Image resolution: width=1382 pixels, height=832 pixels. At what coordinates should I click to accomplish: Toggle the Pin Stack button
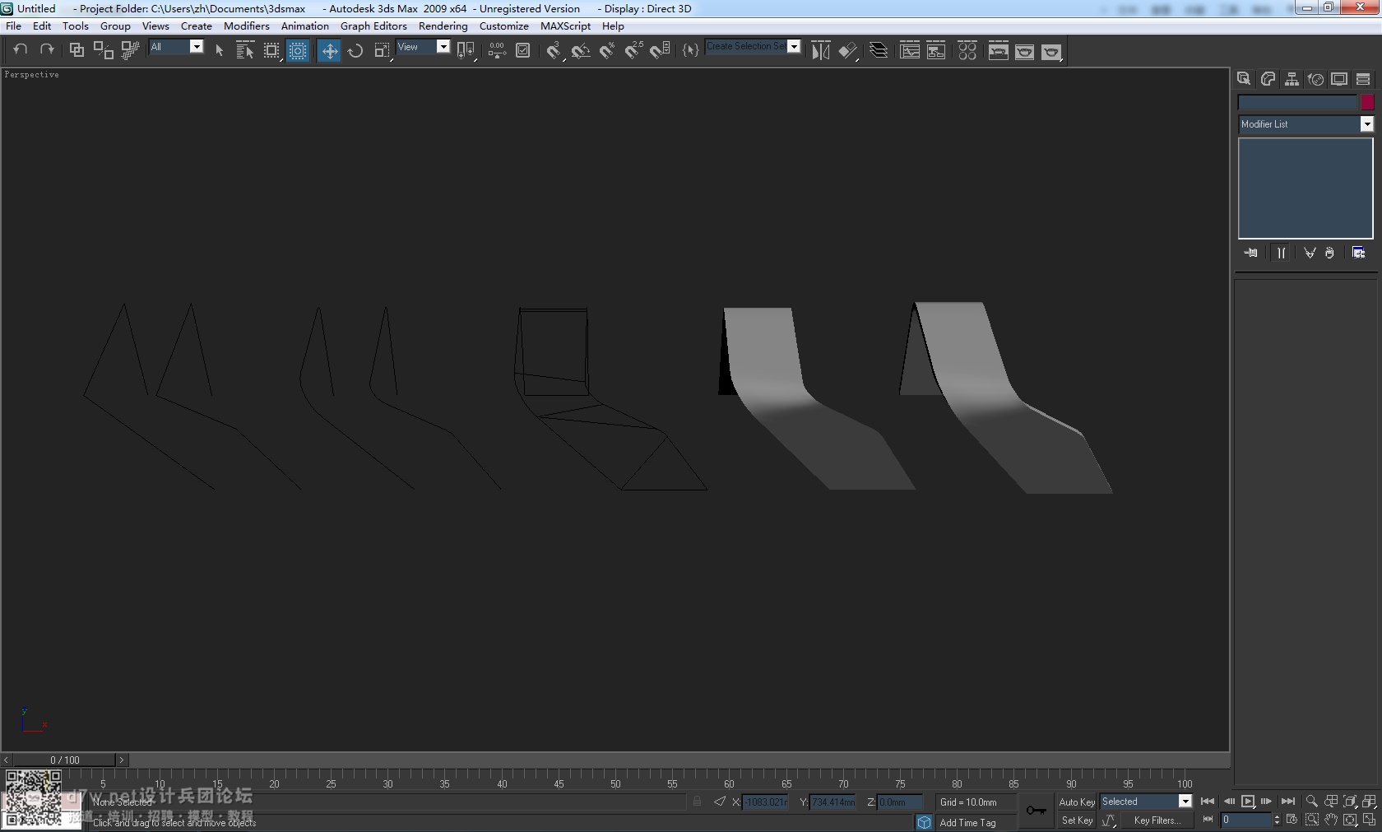tap(1250, 253)
